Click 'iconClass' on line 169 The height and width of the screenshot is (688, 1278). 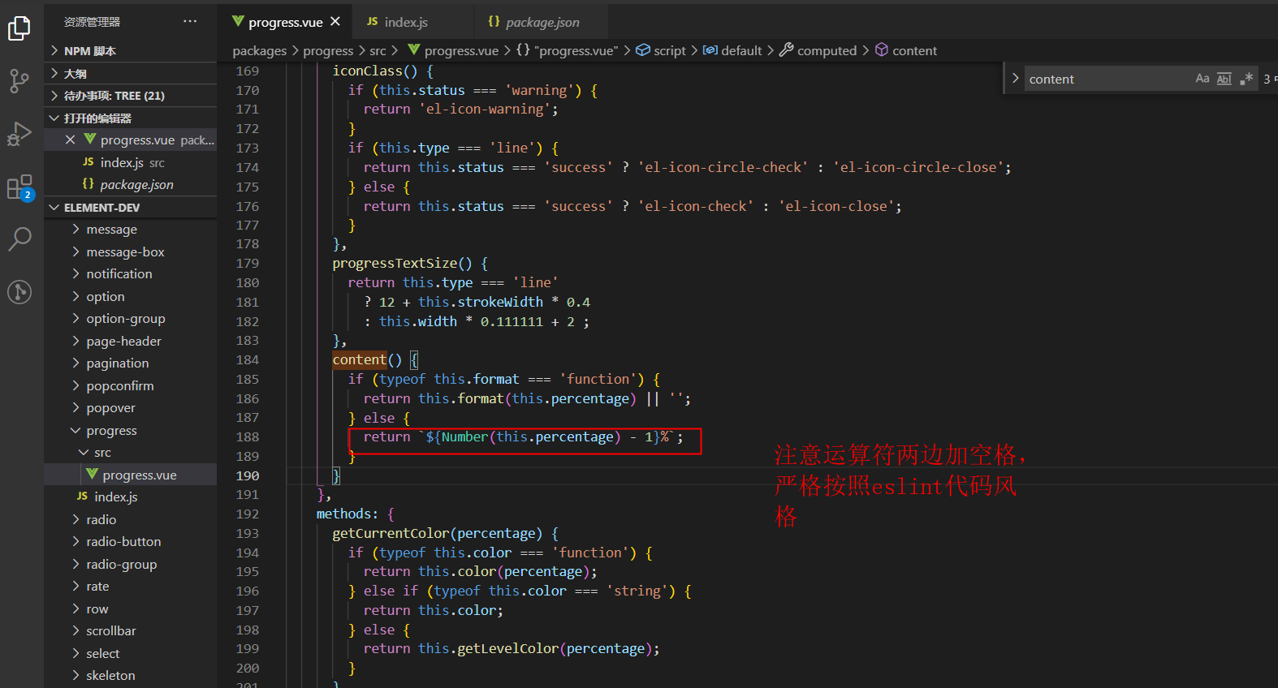coord(367,71)
